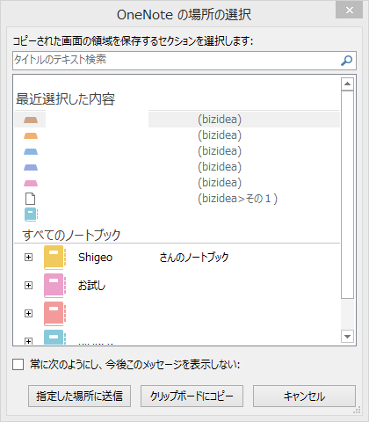Click the scrollbar up arrow

348,84
